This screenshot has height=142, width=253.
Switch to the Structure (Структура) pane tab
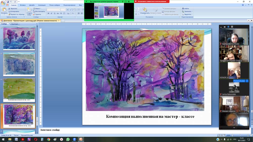[14, 24]
